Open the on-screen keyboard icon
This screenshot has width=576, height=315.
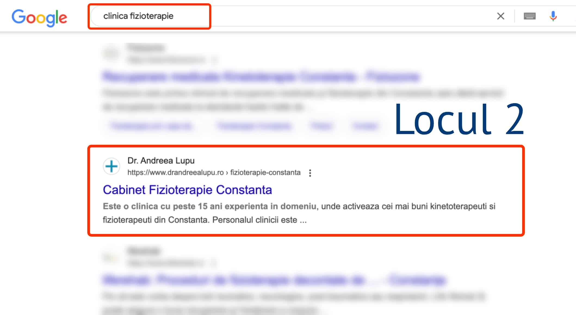[x=529, y=16]
